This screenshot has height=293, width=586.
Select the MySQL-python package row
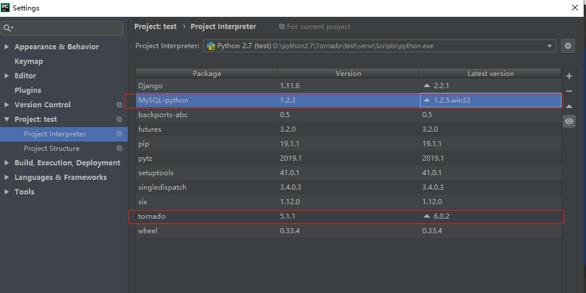click(348, 100)
